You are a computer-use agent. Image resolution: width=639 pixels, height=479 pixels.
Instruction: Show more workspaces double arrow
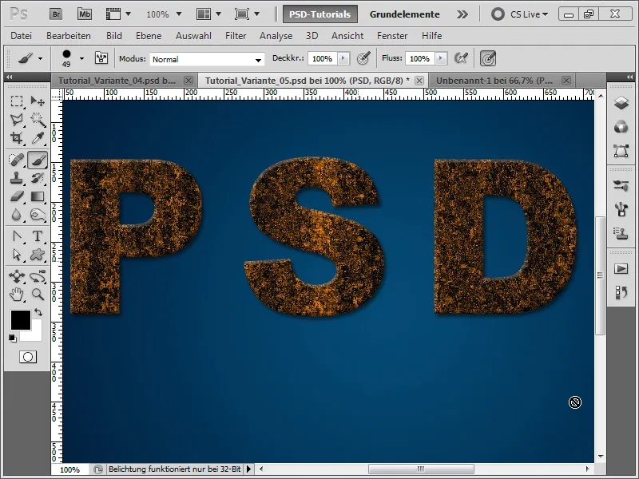462,14
